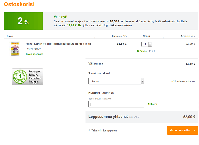Click the Määrä column header

(x=146, y=36)
